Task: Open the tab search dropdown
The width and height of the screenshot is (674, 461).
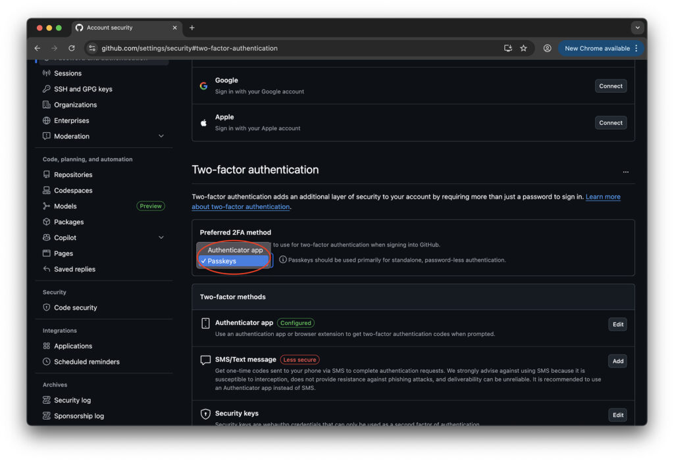Action: click(x=637, y=28)
